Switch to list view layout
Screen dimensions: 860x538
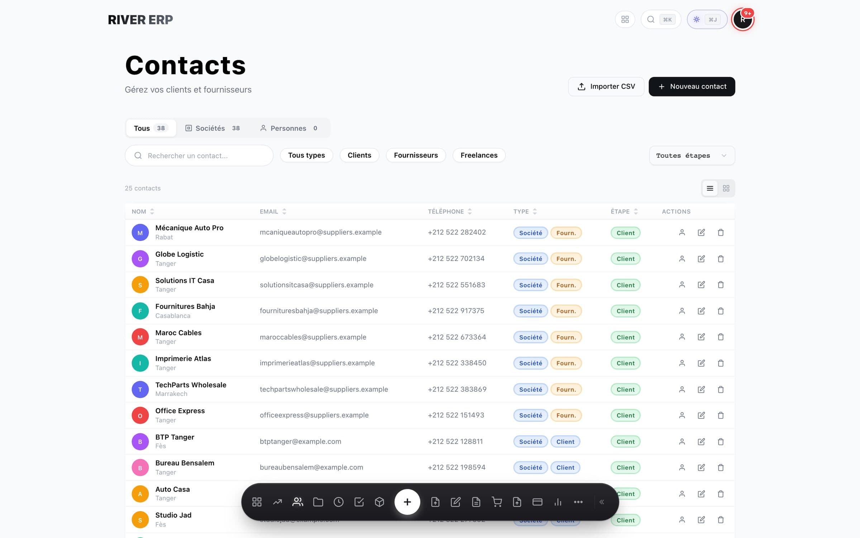pos(710,188)
